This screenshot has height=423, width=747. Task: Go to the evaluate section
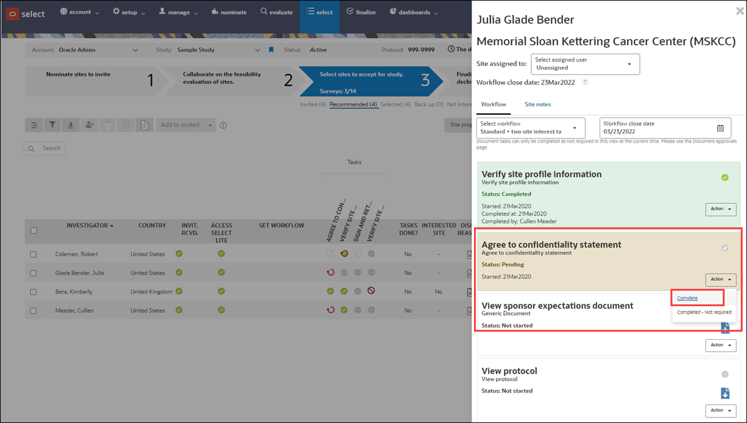click(x=276, y=12)
